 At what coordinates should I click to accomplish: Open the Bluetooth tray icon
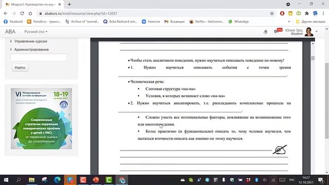tap(257, 180)
